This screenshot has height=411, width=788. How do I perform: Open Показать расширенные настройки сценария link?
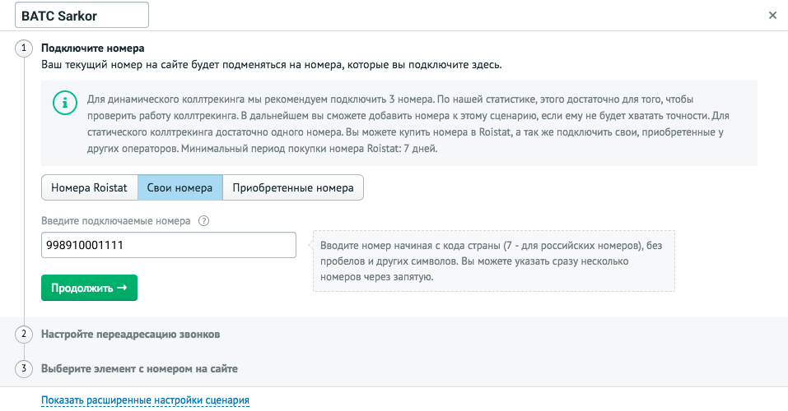click(145, 400)
